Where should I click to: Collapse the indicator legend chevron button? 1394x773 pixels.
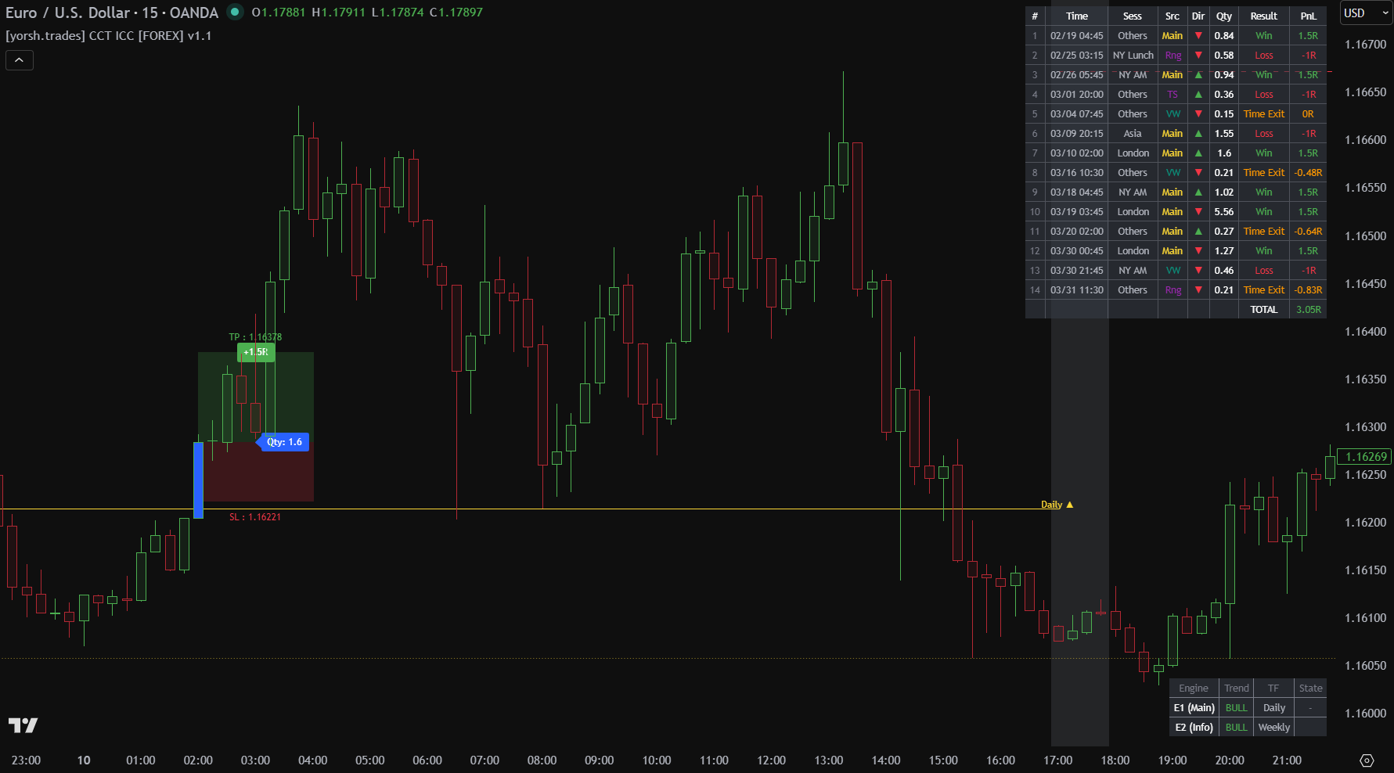[19, 60]
